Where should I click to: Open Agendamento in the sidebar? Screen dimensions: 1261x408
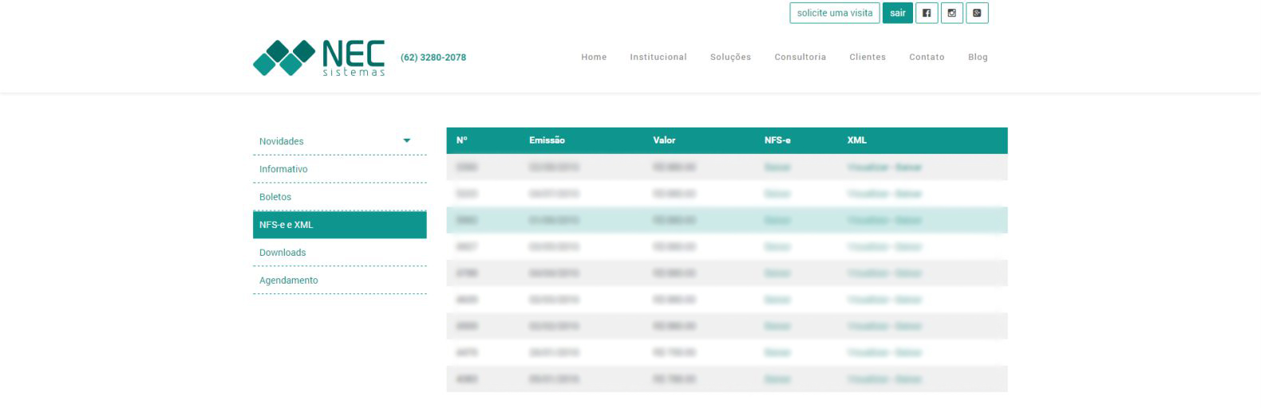tap(288, 280)
